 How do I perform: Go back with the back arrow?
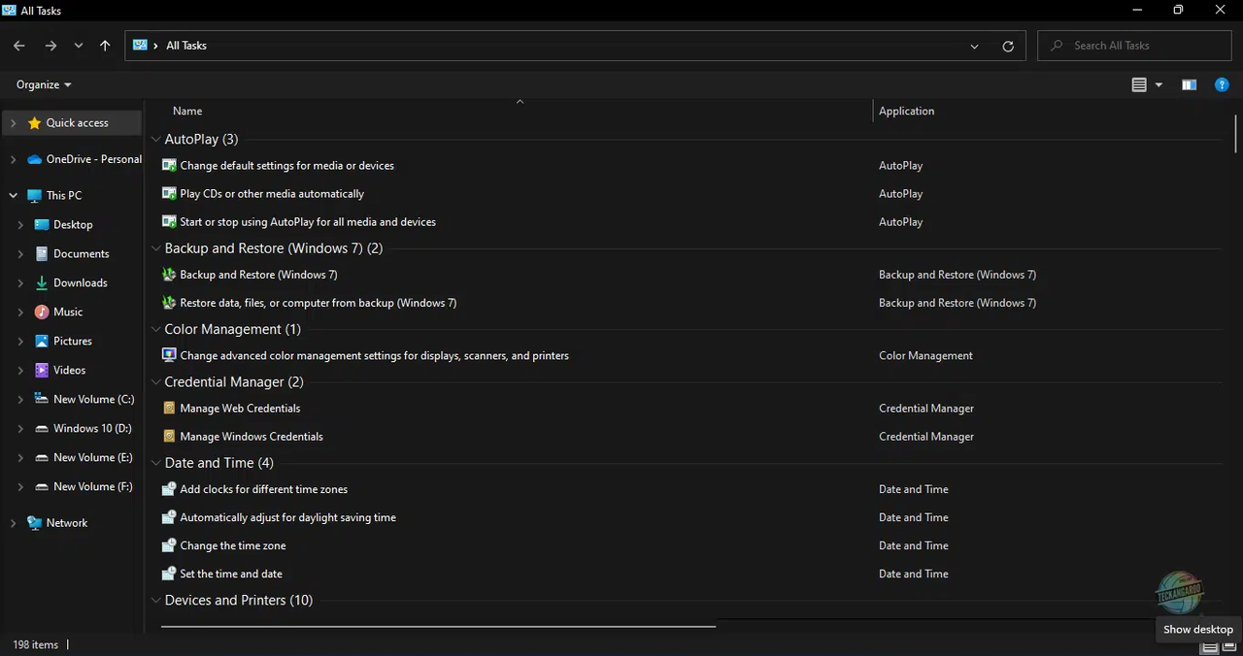click(x=19, y=46)
